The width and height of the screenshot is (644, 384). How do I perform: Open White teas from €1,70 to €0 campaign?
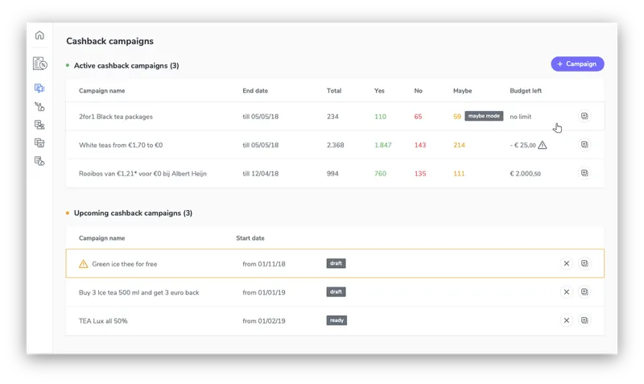(x=121, y=145)
